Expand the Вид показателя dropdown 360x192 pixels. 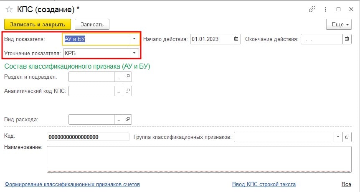tap(134, 39)
